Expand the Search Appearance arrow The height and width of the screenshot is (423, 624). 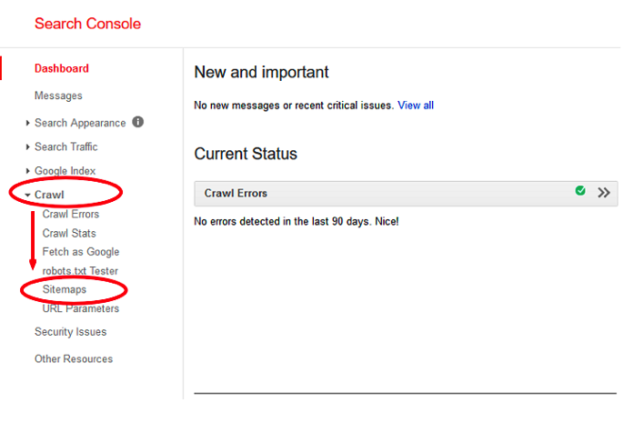[28, 123]
